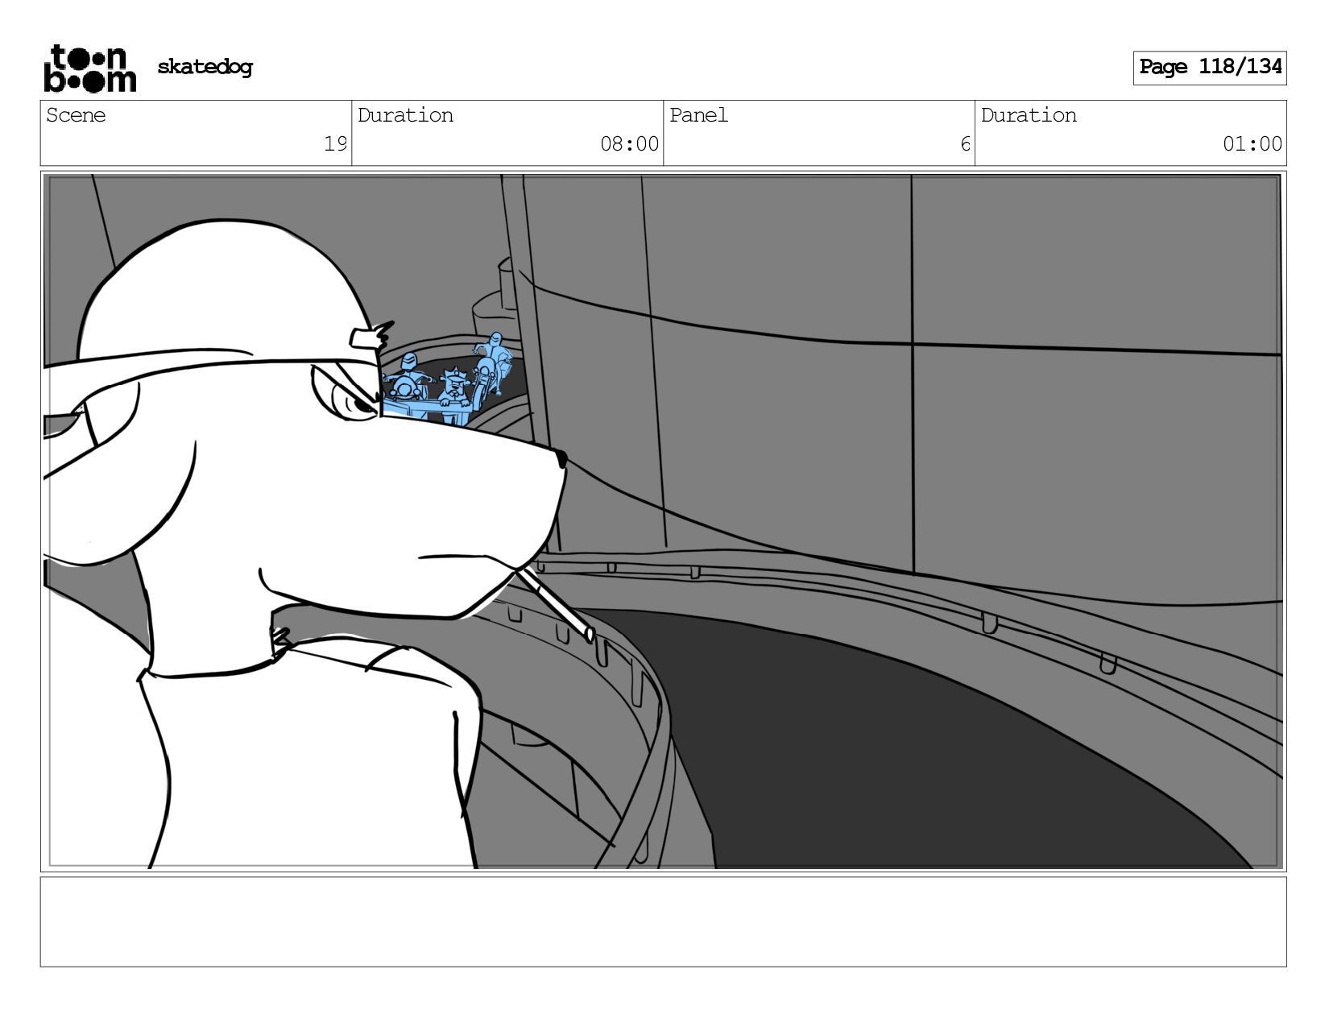Click the panel number '6'
Viewport: 1329px width, 1027px height.
pyautogui.click(x=965, y=144)
